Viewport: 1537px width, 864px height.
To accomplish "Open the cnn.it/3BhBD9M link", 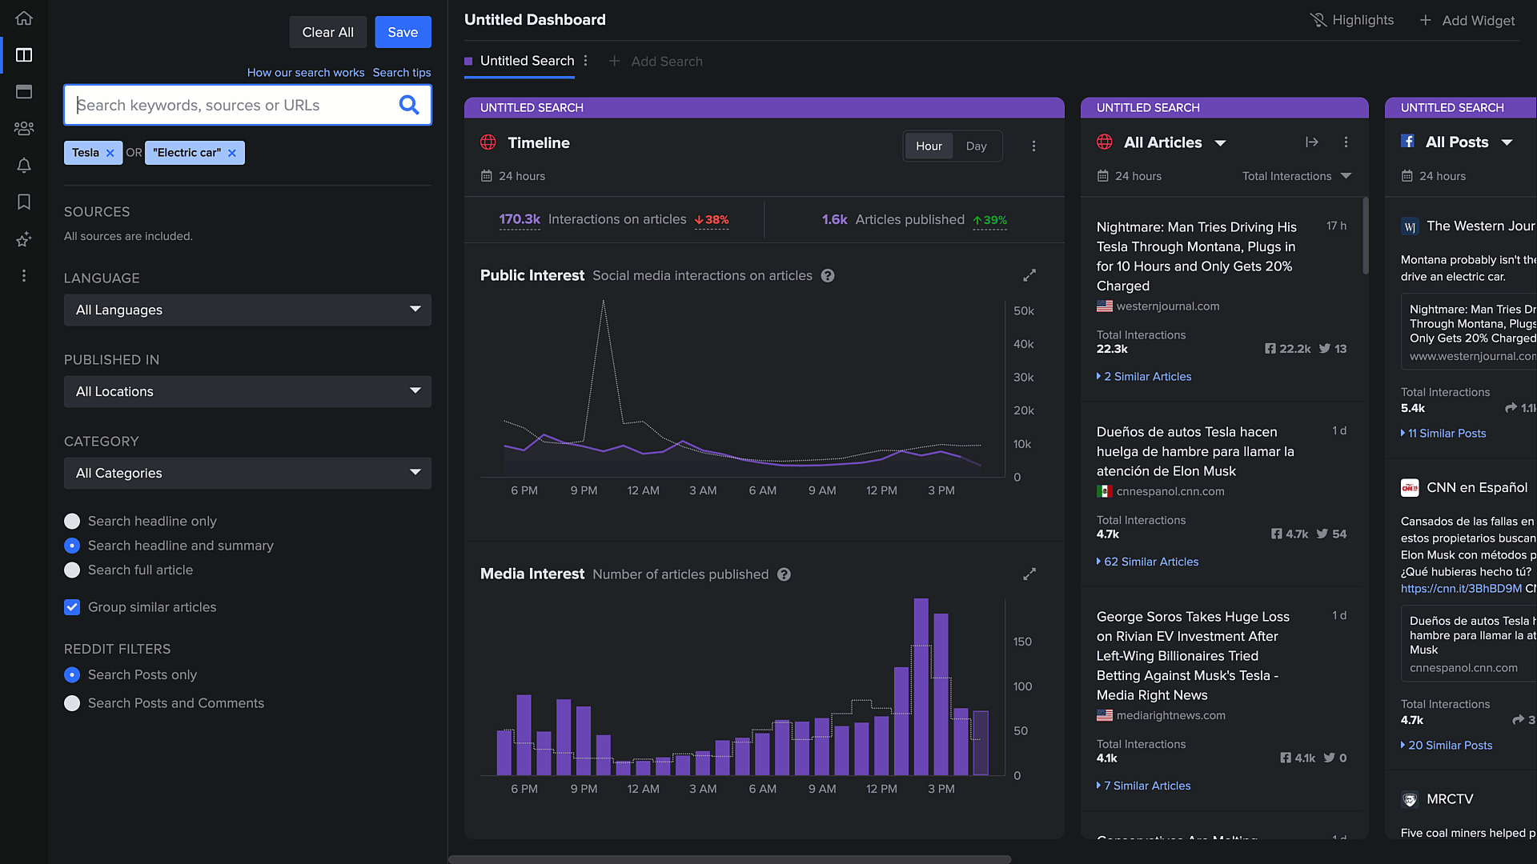I will [x=1461, y=589].
